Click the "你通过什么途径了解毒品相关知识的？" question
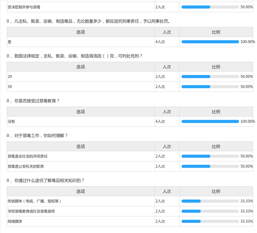The width and height of the screenshot is (257, 233). (x=45, y=181)
